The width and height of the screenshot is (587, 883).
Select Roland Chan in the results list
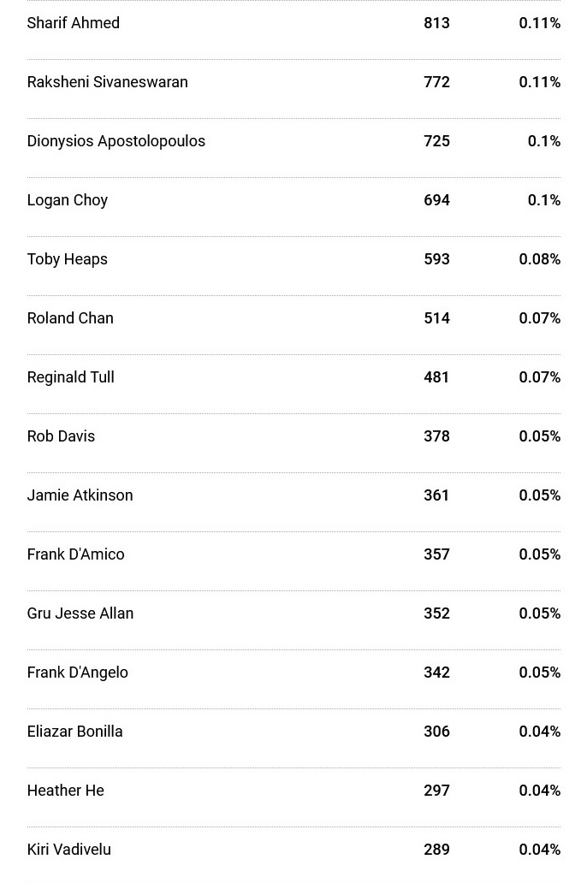coord(70,318)
